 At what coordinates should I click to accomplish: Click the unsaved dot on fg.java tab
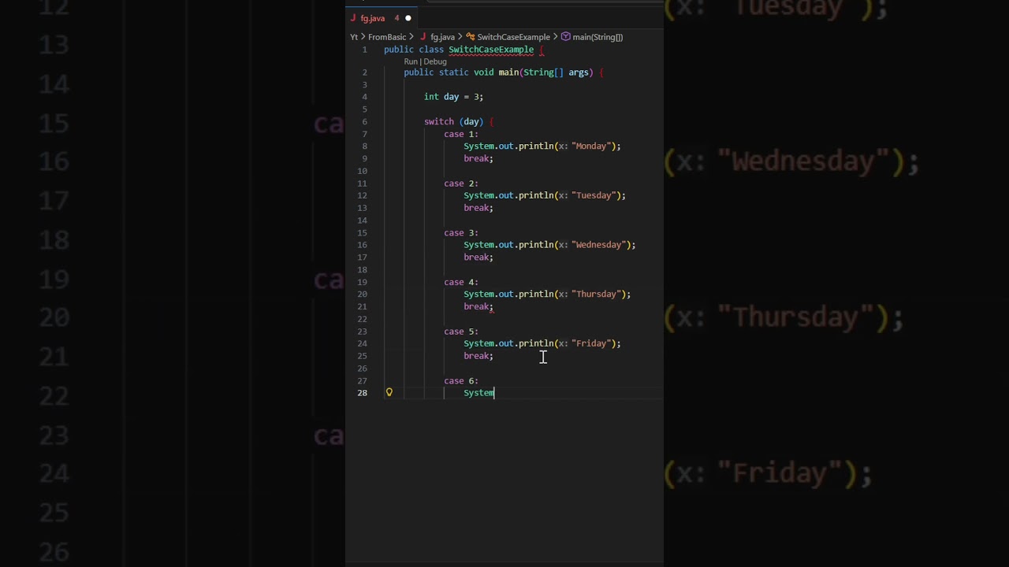coord(408,18)
